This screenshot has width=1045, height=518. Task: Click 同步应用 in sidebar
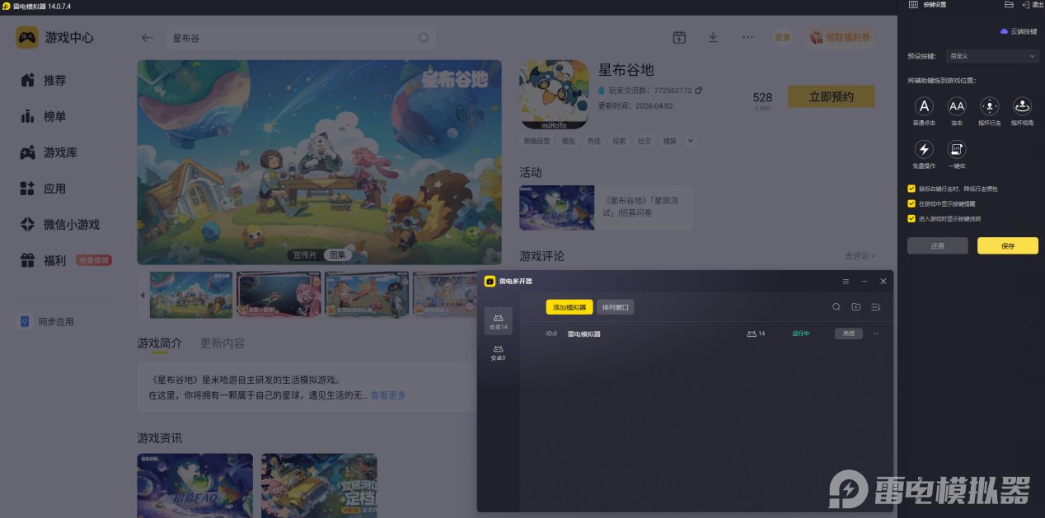tap(48, 322)
